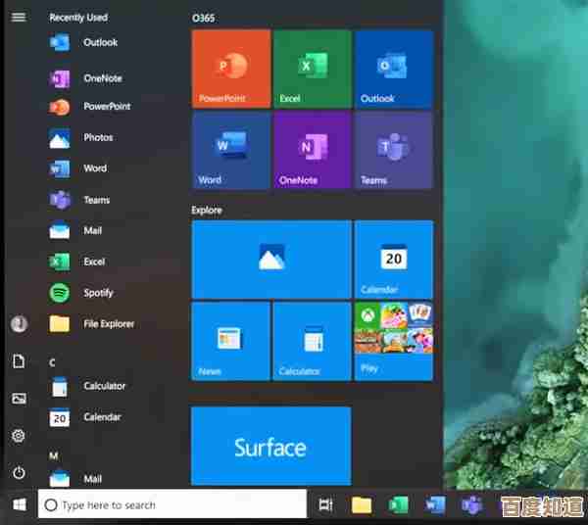The width and height of the screenshot is (588, 525).
Task: Open Documents from the Start sidebar
Action: tap(19, 361)
